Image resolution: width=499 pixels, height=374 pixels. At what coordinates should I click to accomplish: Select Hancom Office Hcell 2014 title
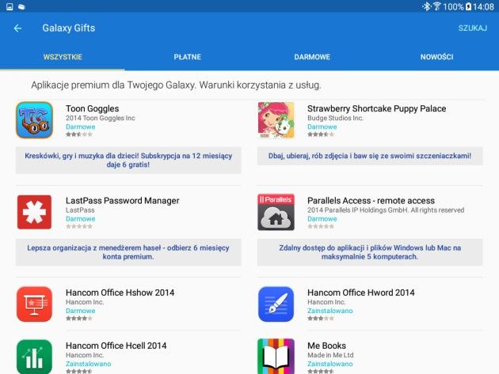point(116,346)
